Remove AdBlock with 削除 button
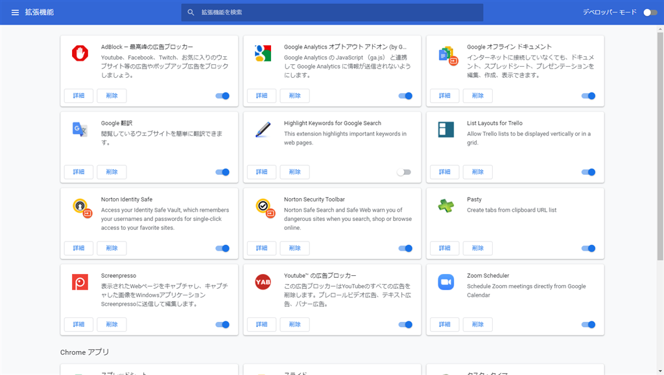 [x=112, y=96]
